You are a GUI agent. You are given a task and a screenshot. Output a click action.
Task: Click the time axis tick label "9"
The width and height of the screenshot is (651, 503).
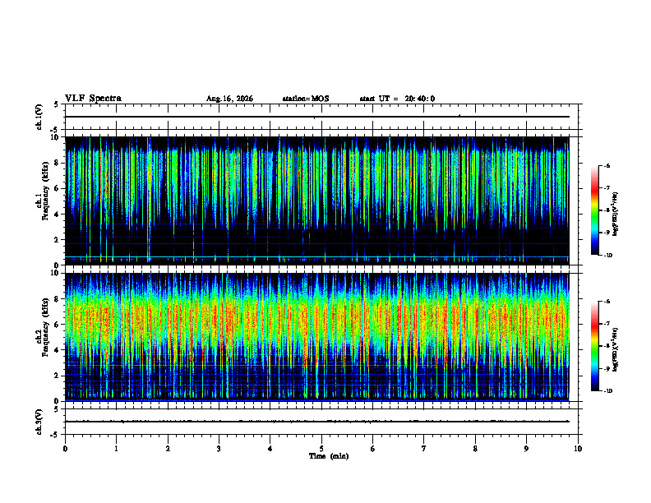(526, 449)
